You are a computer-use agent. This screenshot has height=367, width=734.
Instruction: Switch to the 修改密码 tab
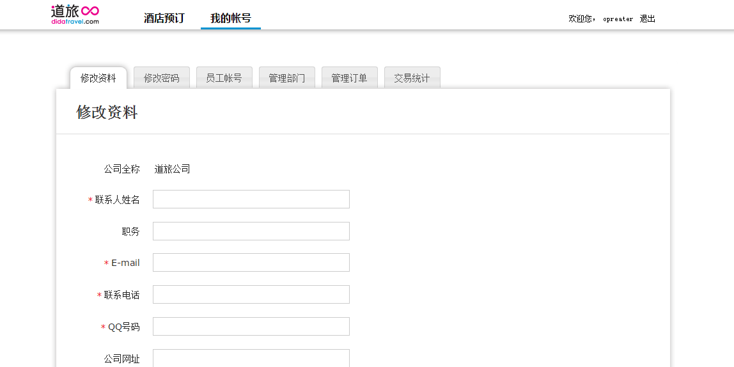pos(162,78)
